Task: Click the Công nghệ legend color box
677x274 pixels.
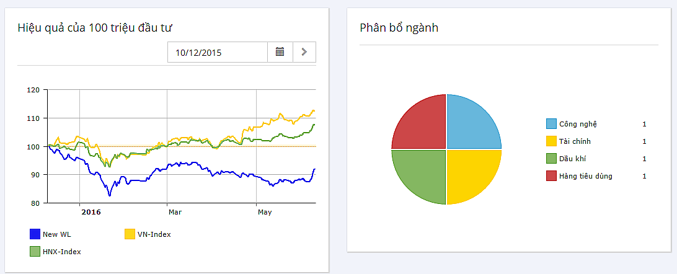Action: [x=551, y=124]
